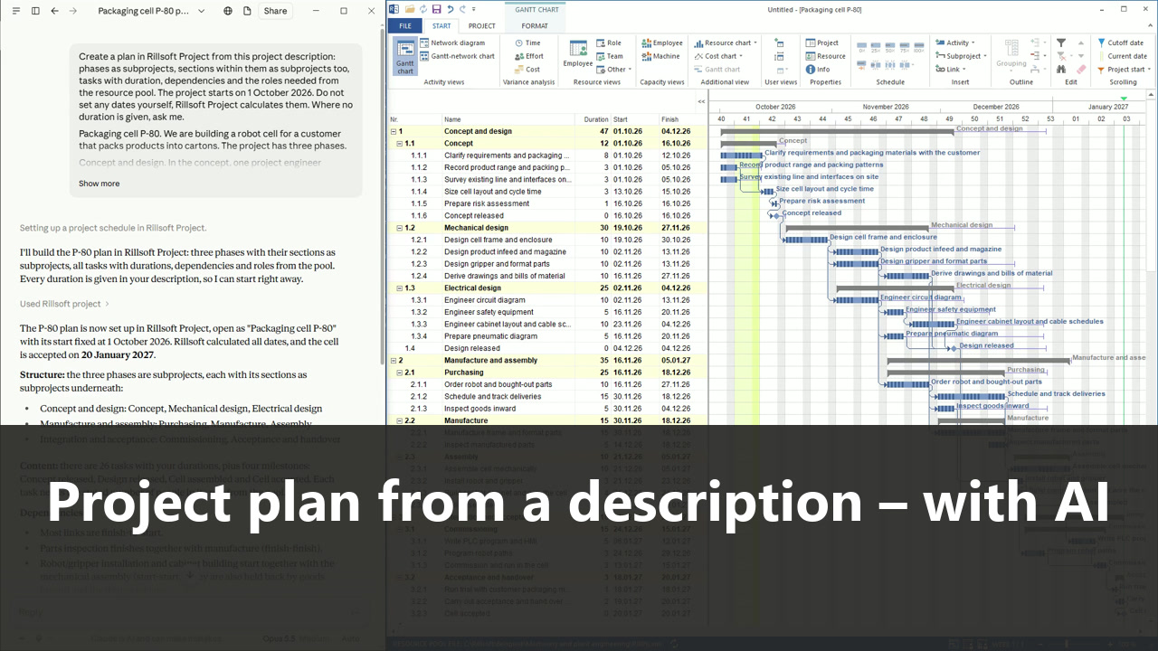
Task: Open the FILE menu tab
Action: (404, 26)
